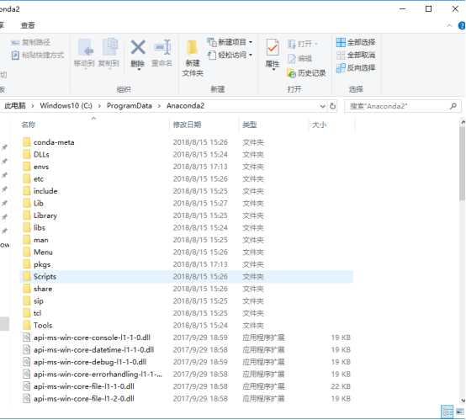This screenshot has height=420, width=466.
Task: Select api-ms-win-core-debug-l1-1-0.dll file
Action: click(x=187, y=362)
